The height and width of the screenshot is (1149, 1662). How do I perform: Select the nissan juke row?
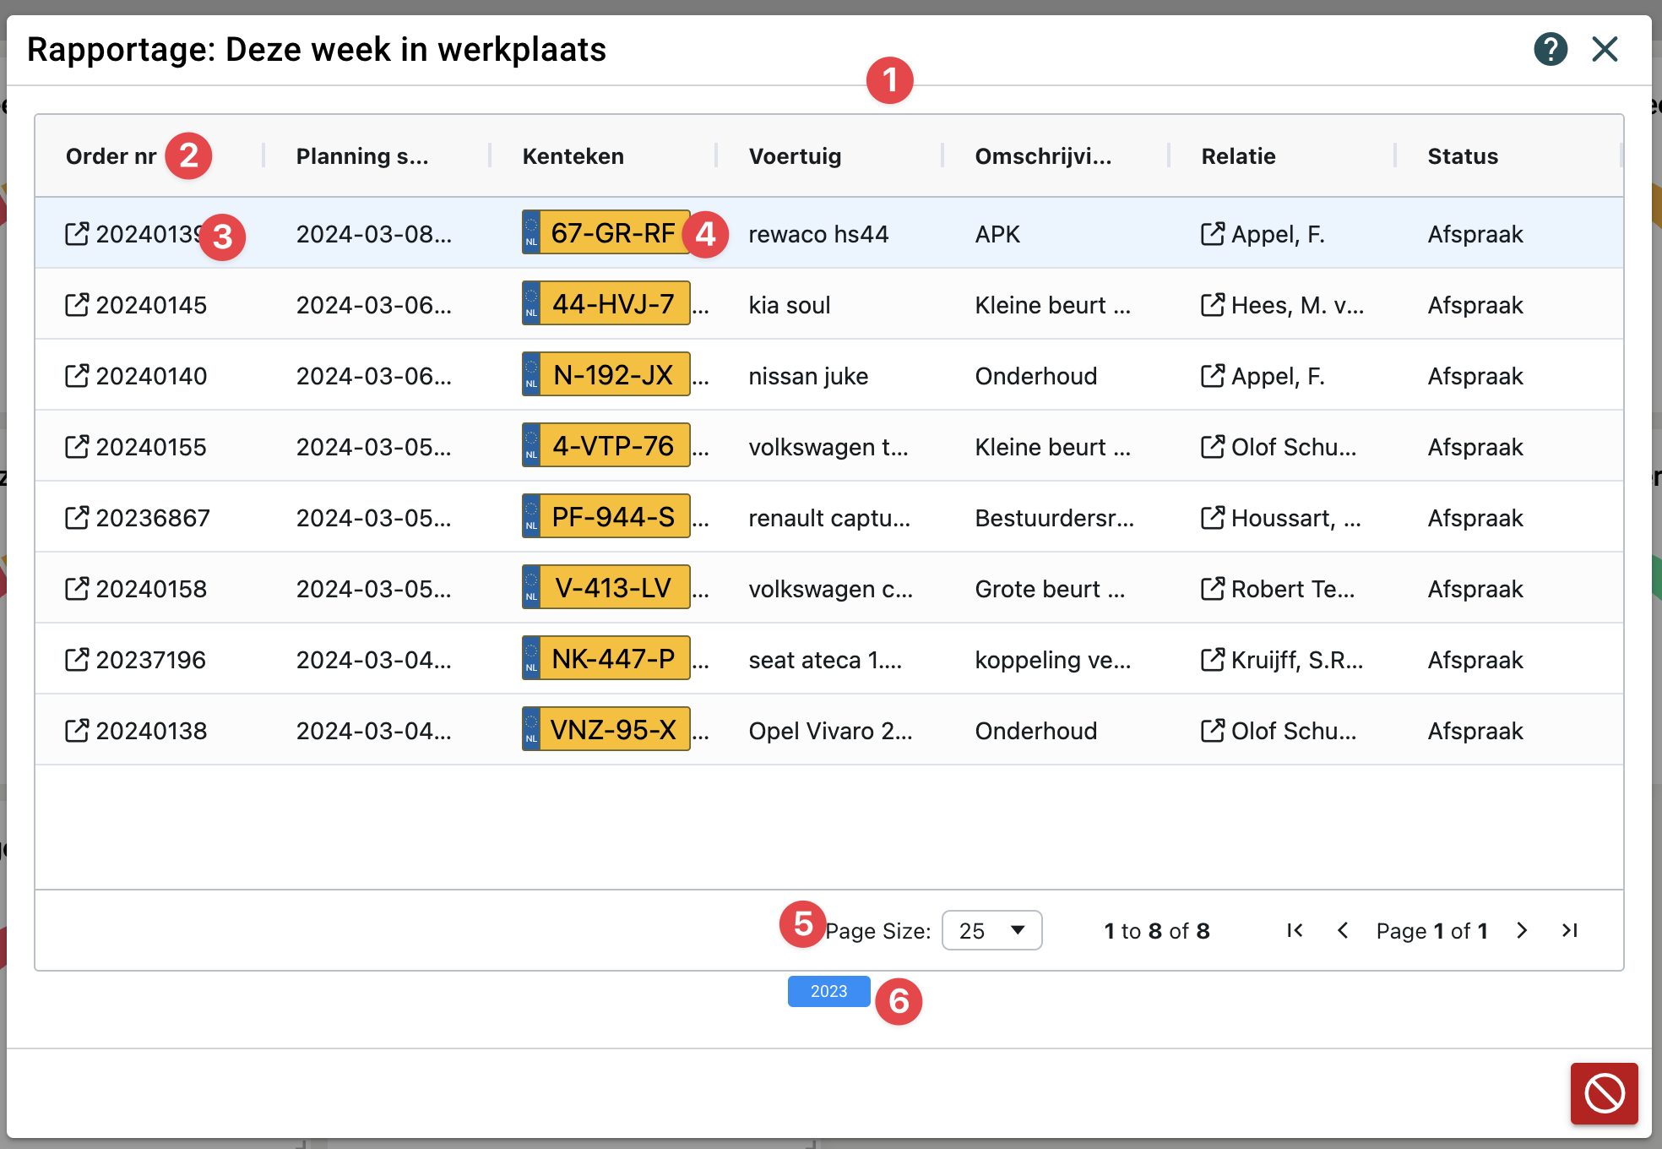tap(808, 376)
